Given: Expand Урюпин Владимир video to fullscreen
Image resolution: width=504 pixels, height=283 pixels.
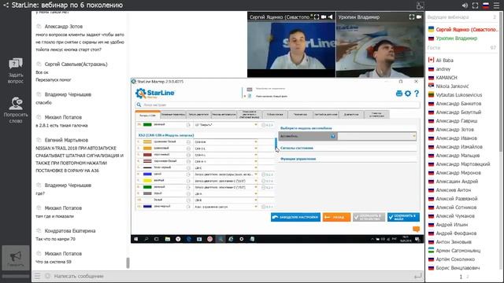Looking at the screenshot, I should coord(412,17).
